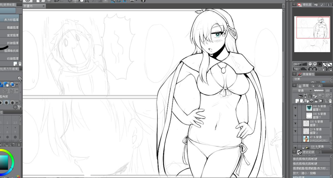Expand or collapse the bottom layer folder
The image size is (333, 178).
pos(304,148)
